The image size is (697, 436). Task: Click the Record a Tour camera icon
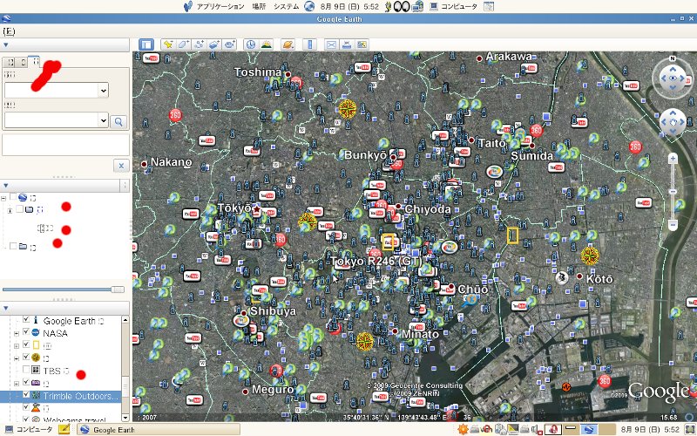(229, 44)
